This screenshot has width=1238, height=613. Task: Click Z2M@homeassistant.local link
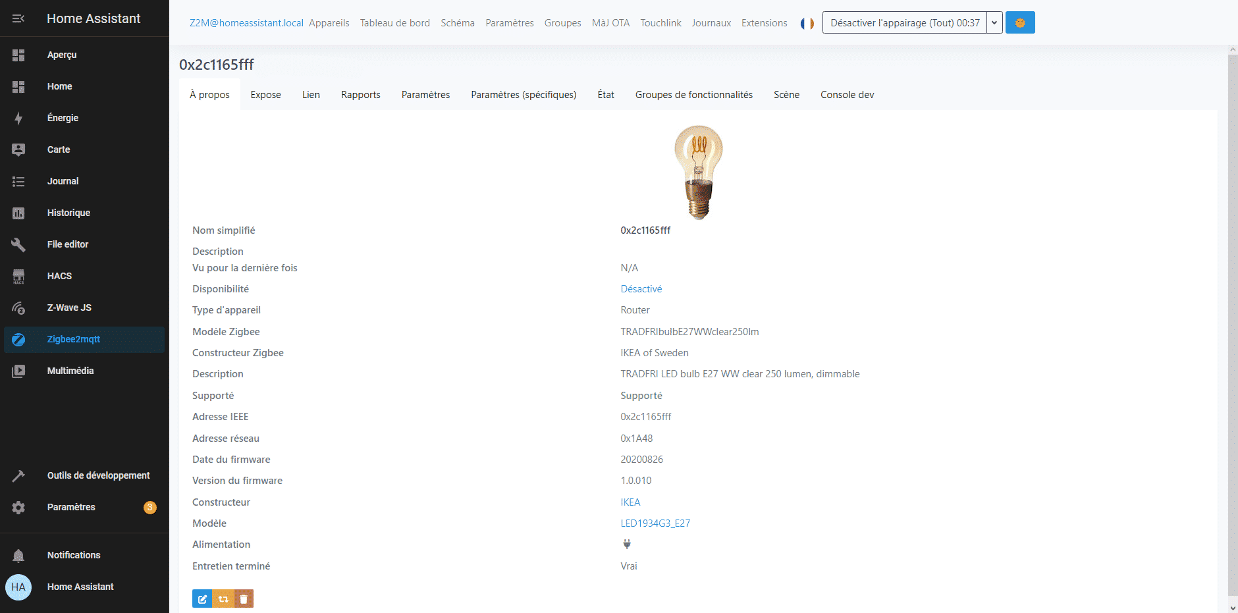246,23
